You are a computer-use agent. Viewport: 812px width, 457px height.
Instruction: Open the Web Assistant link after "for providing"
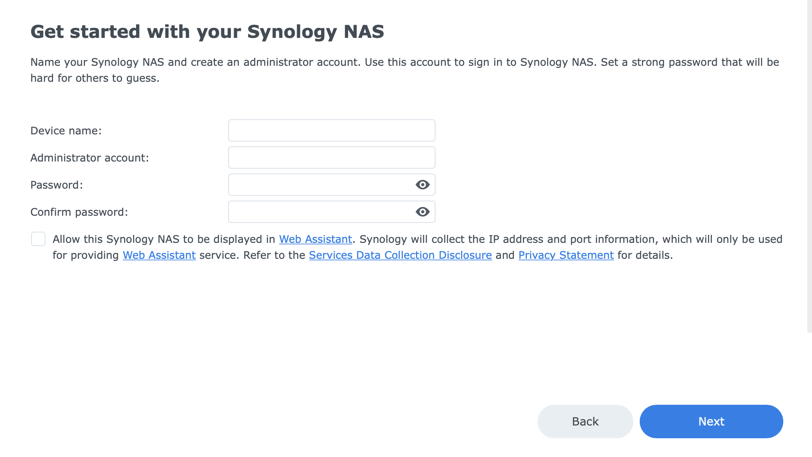(159, 255)
